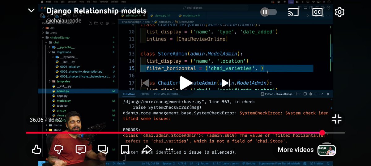Play the video with the center play button

click(186, 83)
